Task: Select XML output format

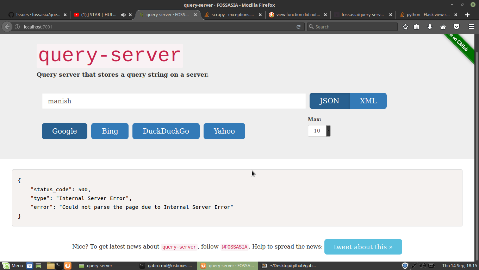Action: (368, 101)
